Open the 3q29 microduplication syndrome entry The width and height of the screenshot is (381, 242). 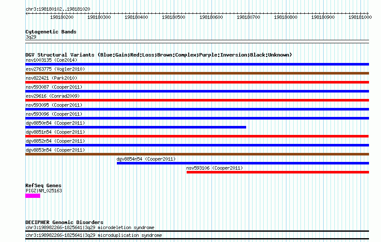click(94, 236)
